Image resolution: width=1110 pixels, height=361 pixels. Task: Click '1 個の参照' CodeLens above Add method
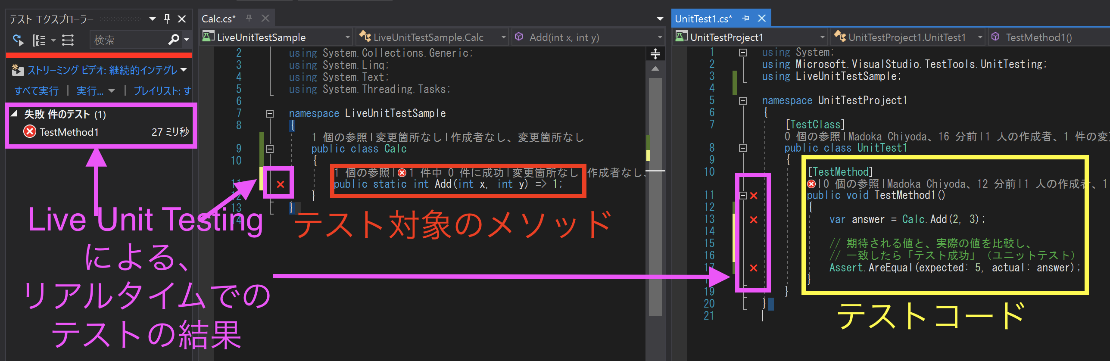[362, 173]
